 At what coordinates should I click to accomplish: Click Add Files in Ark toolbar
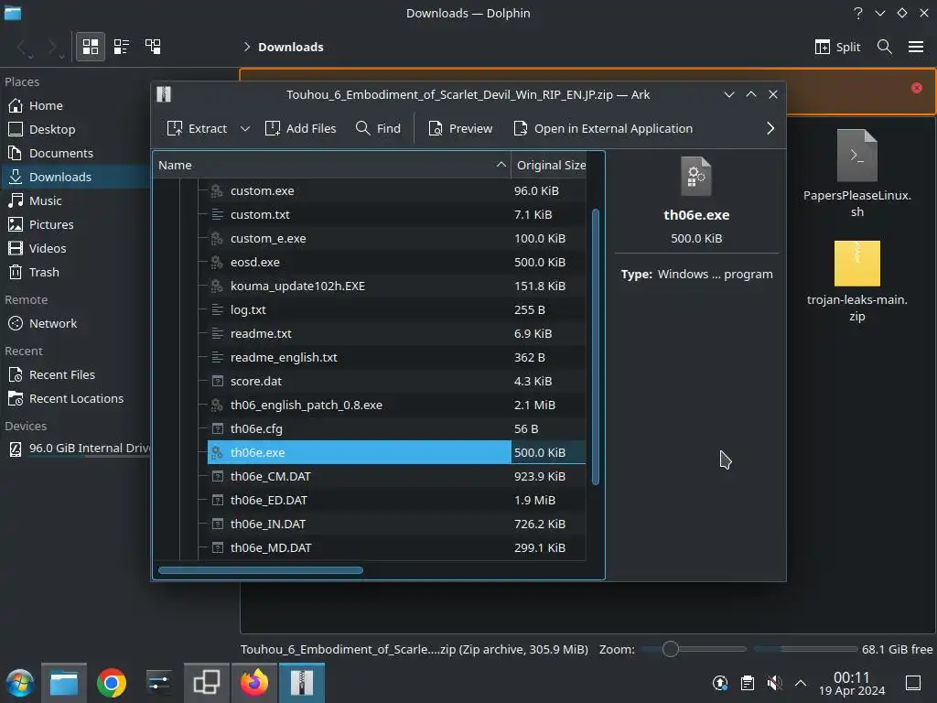pos(300,128)
